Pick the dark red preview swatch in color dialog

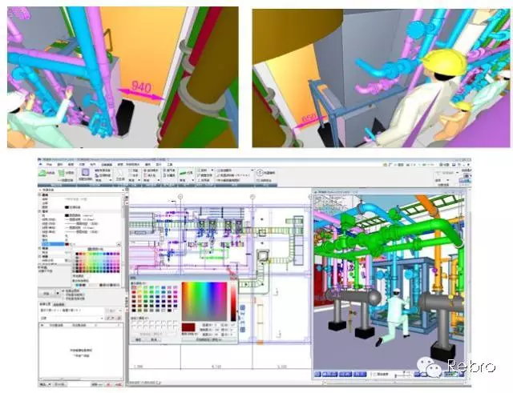(189, 328)
